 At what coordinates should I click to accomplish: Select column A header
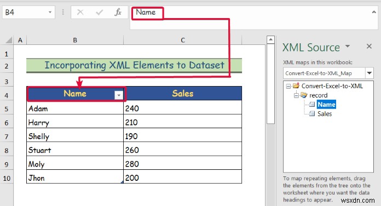[x=20, y=40]
